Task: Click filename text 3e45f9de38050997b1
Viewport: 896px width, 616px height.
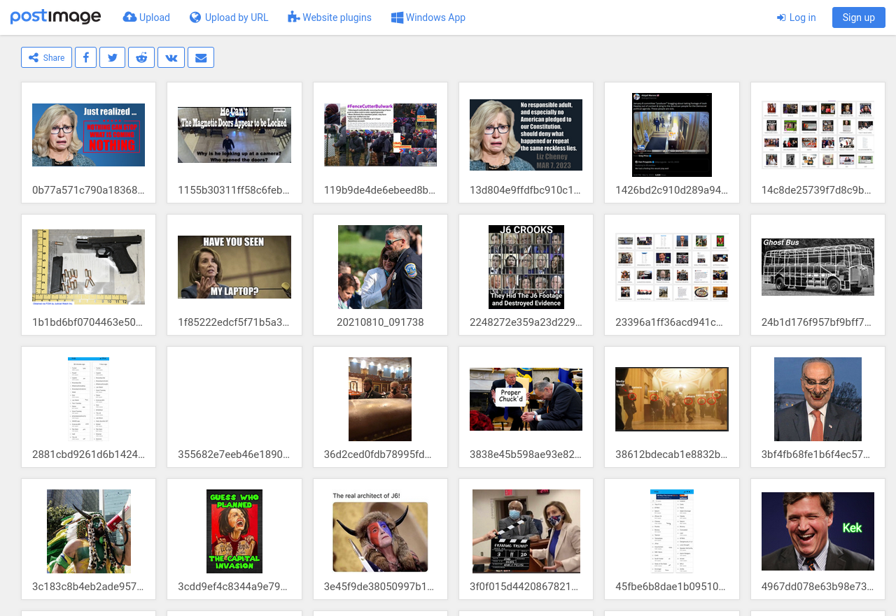Action: point(380,587)
